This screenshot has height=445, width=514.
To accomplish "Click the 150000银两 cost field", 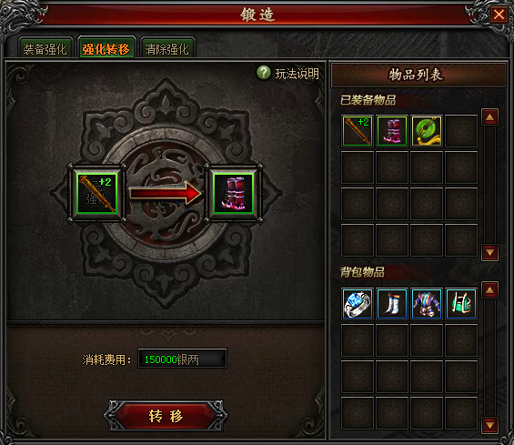I will [x=182, y=359].
